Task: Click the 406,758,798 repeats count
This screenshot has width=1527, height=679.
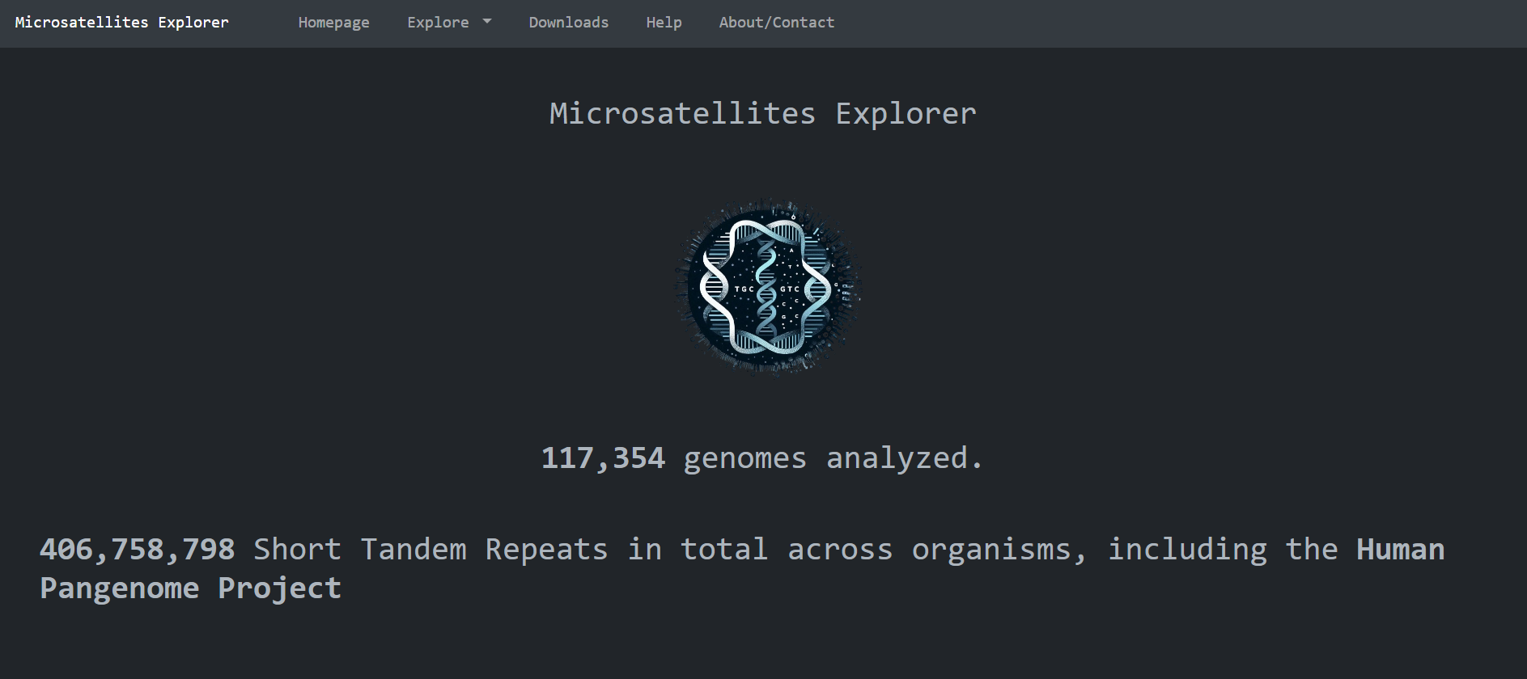Action: (138, 550)
